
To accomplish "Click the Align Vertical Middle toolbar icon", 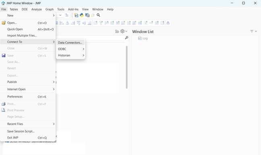I will coord(84,23).
